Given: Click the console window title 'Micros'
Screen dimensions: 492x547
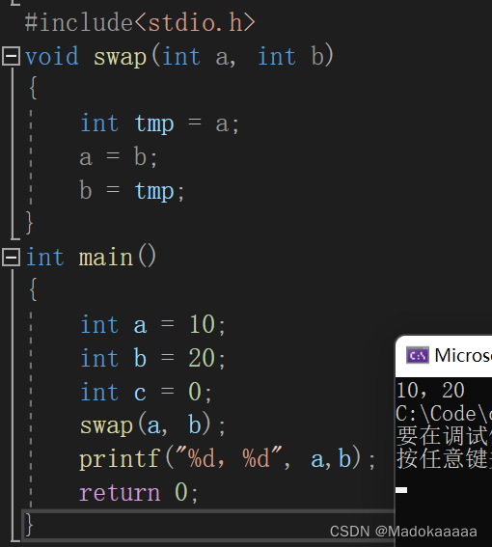Looking at the screenshot, I should coord(463,355).
